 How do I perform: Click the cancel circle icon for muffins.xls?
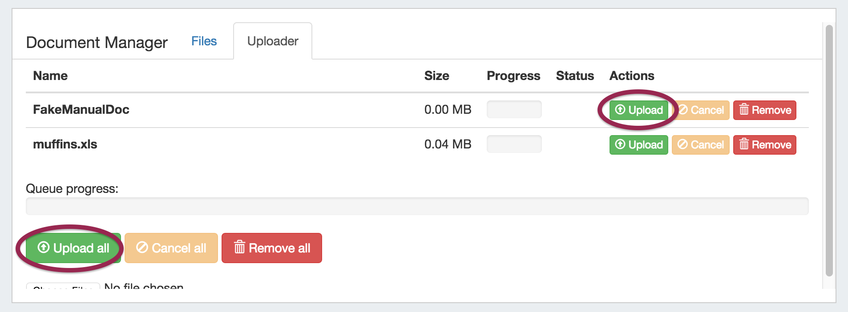tap(682, 144)
